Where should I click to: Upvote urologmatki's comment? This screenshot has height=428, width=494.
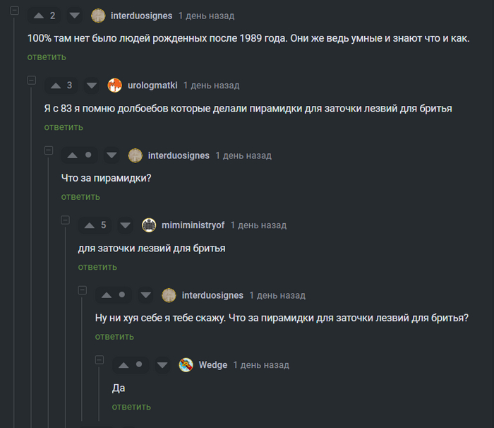pos(55,85)
